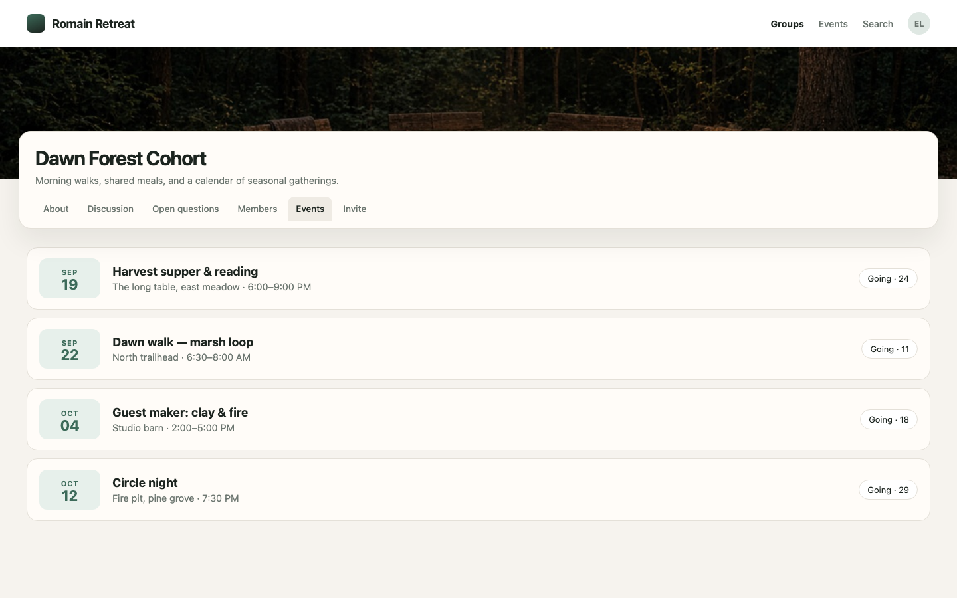Click Going · 18 on Guest maker event
This screenshot has width=957, height=598.
click(x=889, y=419)
